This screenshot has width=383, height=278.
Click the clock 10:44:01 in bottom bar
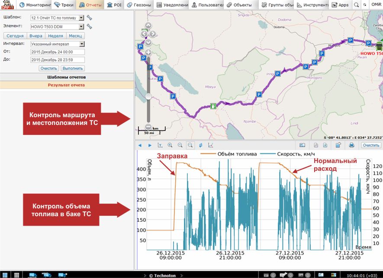362,275
